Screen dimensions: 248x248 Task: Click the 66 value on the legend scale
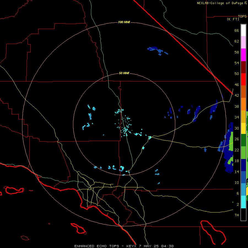point(237,30)
